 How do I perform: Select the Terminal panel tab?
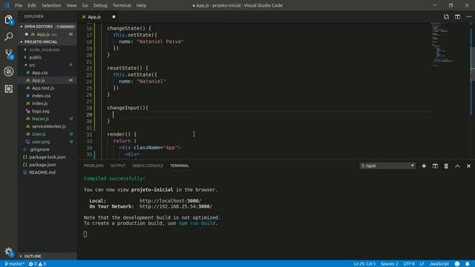click(x=180, y=165)
